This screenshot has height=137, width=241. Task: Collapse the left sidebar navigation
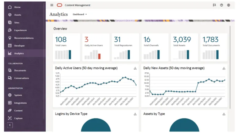[10, 125]
